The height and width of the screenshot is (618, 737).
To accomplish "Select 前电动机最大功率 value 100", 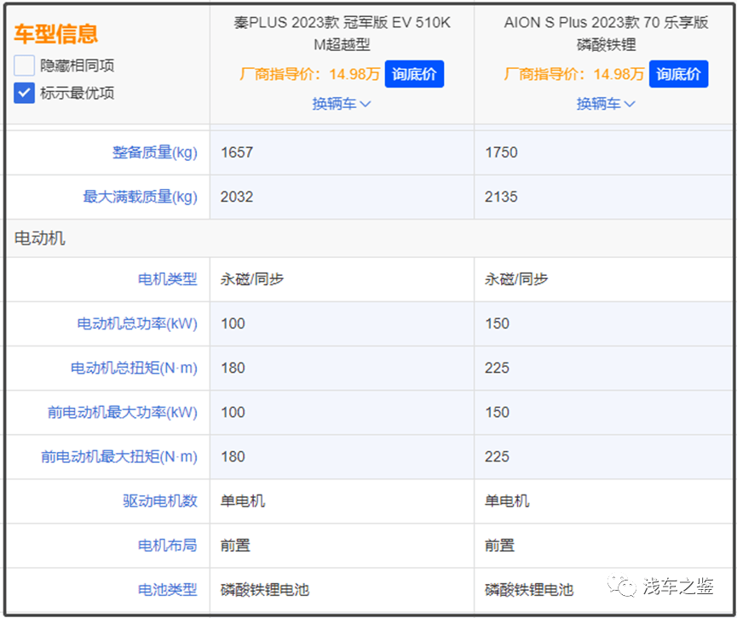I will (233, 412).
